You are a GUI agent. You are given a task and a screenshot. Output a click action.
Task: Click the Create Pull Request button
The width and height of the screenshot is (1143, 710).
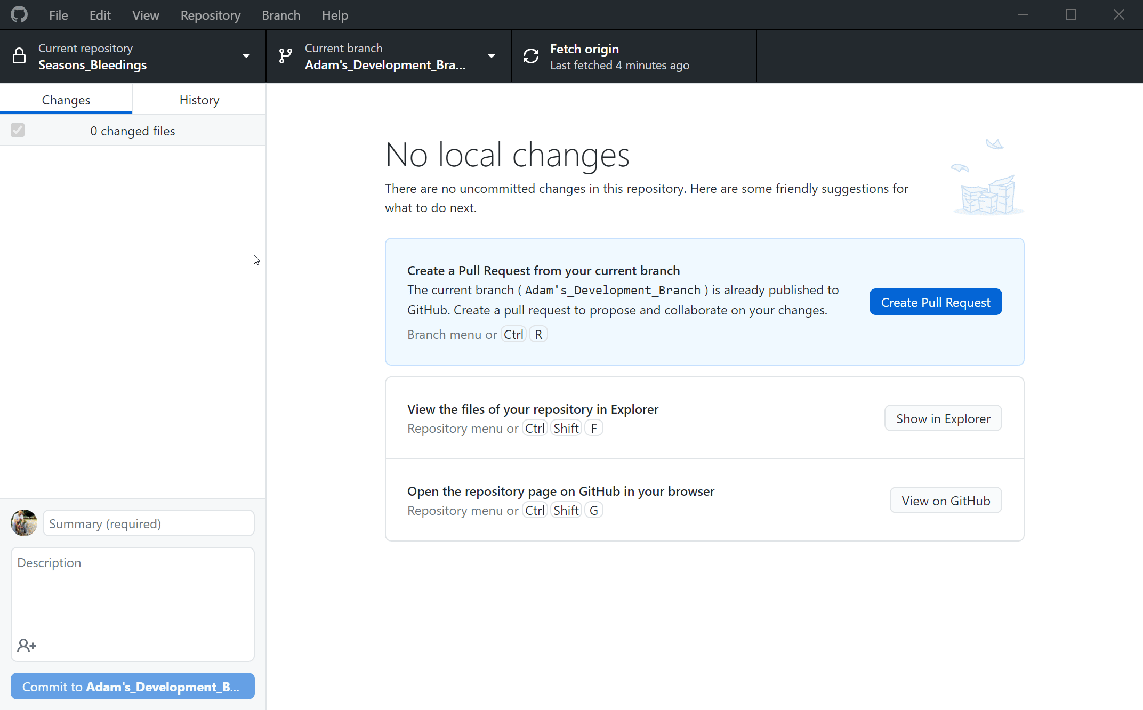click(x=935, y=302)
